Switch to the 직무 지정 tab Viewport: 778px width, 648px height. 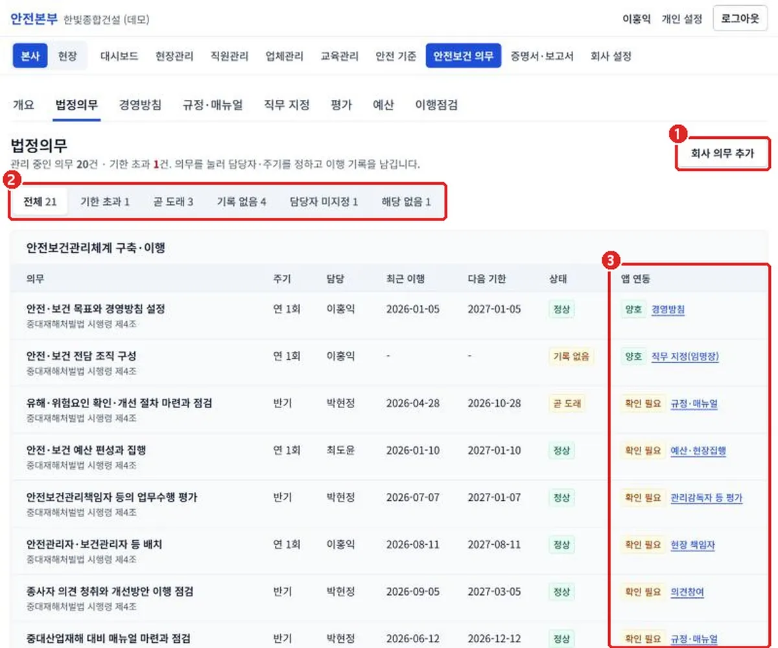(x=287, y=104)
